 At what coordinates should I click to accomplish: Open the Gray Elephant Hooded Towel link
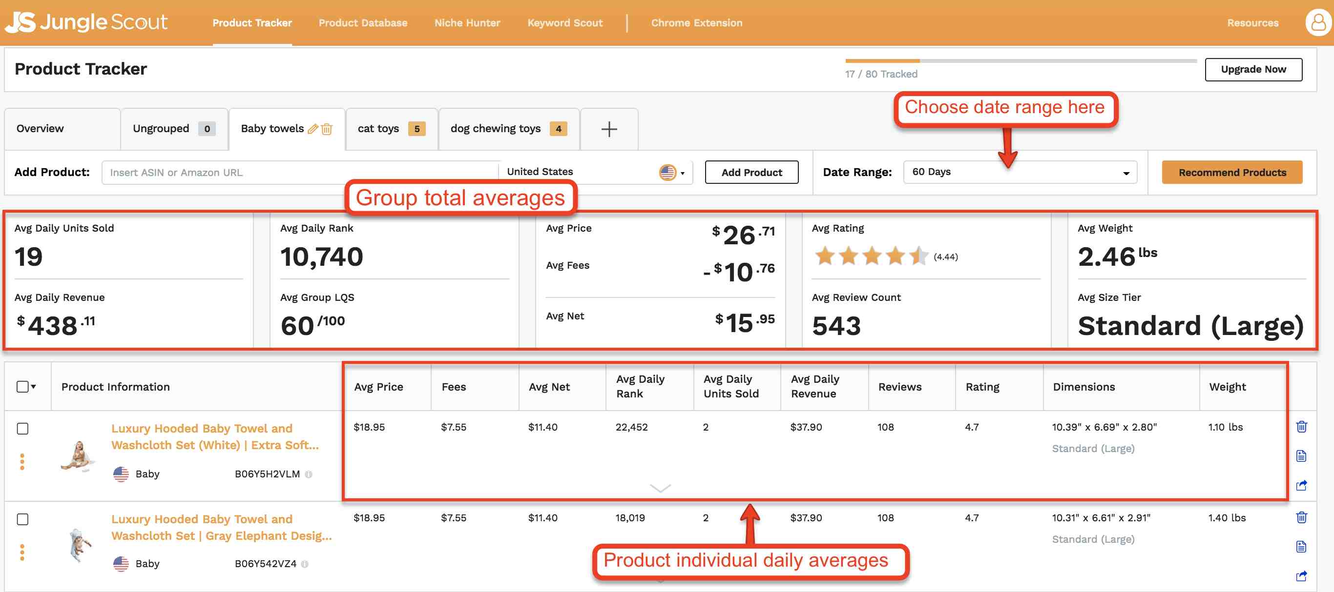click(222, 527)
